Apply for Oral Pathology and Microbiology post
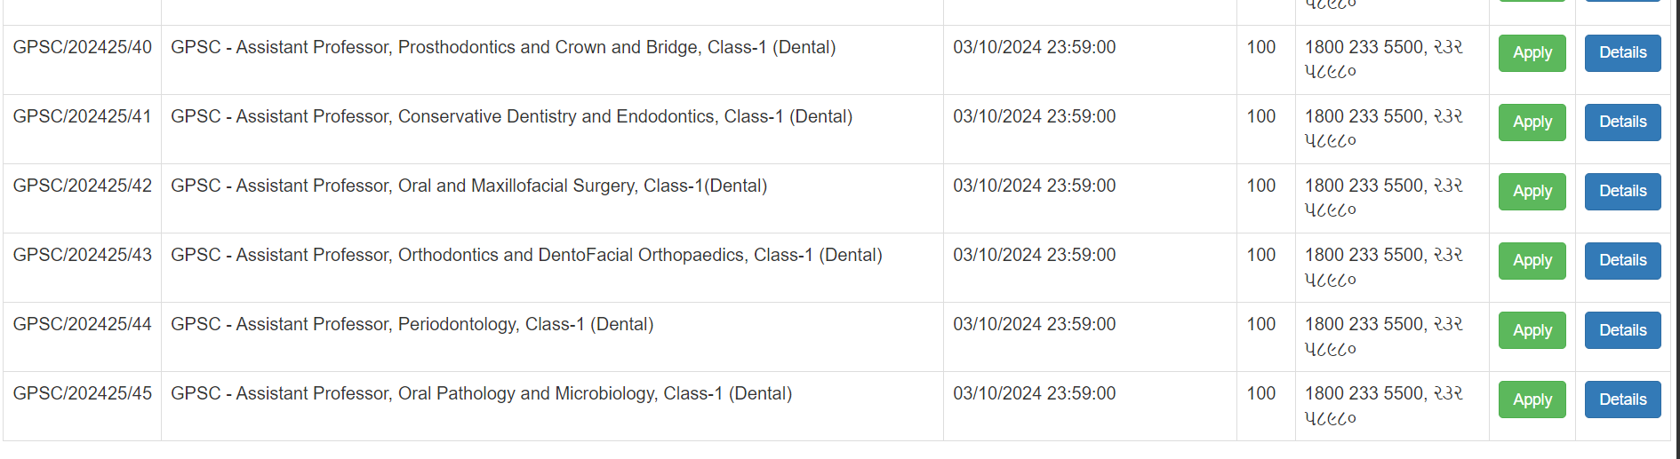The image size is (1680, 459). 1532,400
